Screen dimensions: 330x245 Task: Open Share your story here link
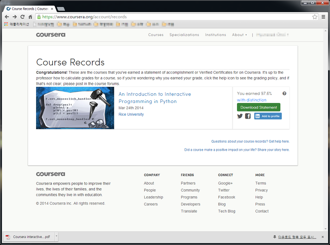(x=273, y=150)
